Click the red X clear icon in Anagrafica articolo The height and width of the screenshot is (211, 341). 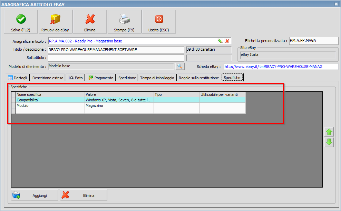click(227, 41)
